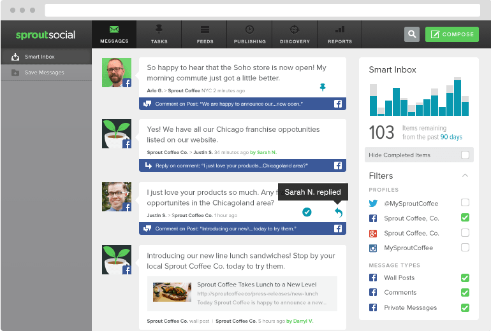The width and height of the screenshot is (491, 331).
Task: Click the blue checkmark on Justin S.'s message
Action: (x=307, y=212)
